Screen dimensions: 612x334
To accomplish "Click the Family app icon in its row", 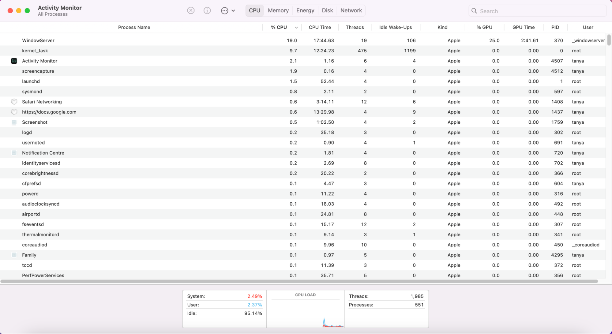I will (14, 255).
